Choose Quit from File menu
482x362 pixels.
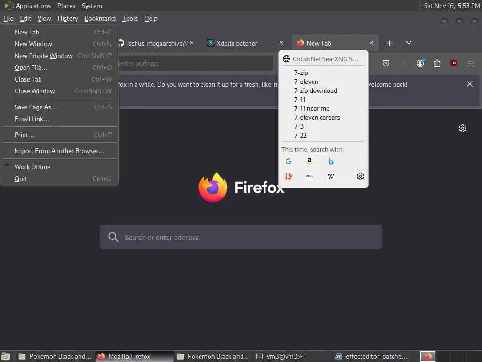coord(60,179)
